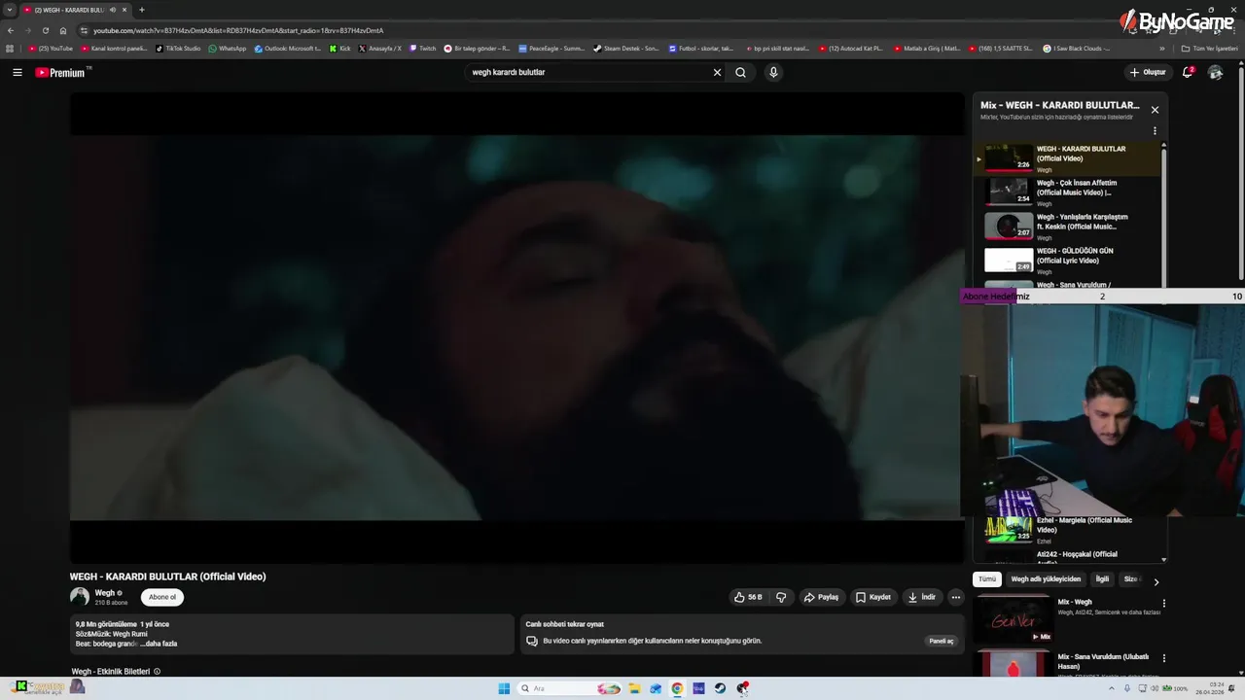Download the video with İndir

coord(922,597)
